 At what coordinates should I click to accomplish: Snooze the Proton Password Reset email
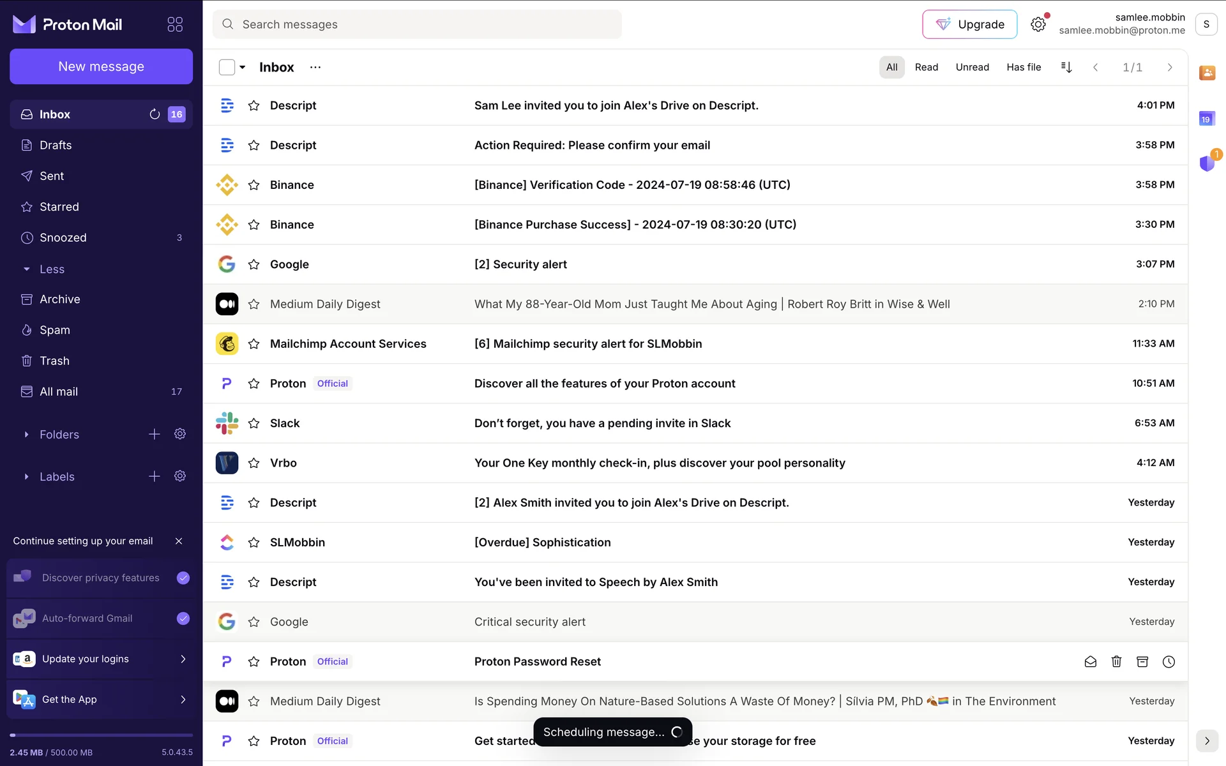pyautogui.click(x=1169, y=662)
